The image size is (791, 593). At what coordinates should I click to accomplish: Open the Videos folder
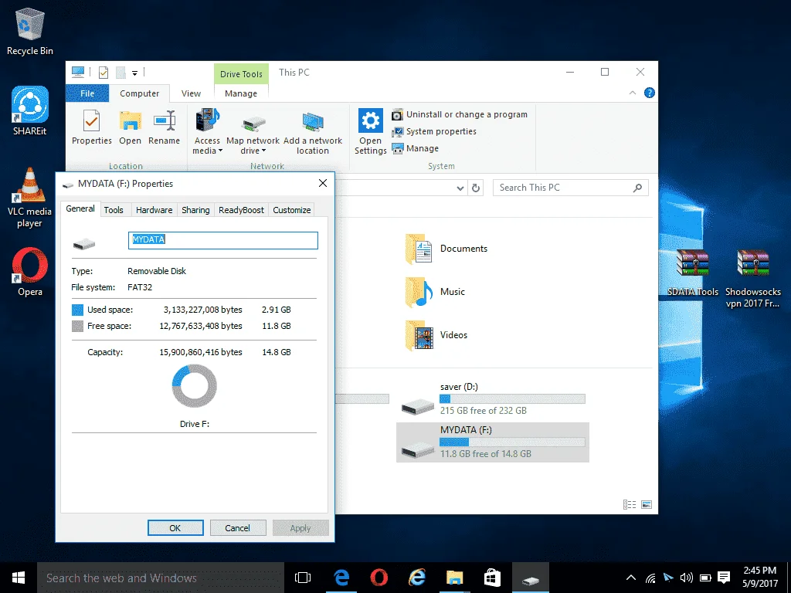tap(437, 335)
